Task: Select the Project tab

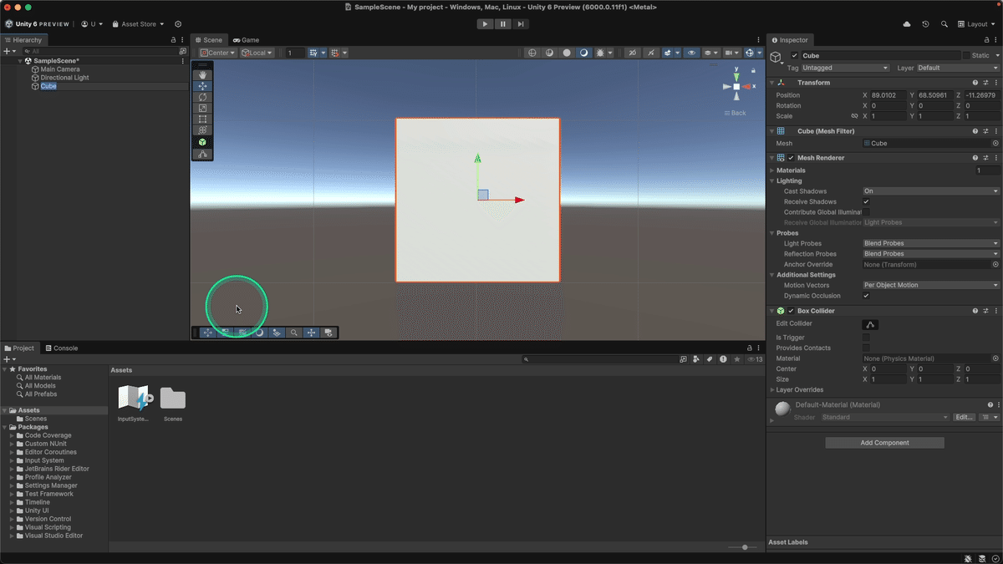Action: 19,348
